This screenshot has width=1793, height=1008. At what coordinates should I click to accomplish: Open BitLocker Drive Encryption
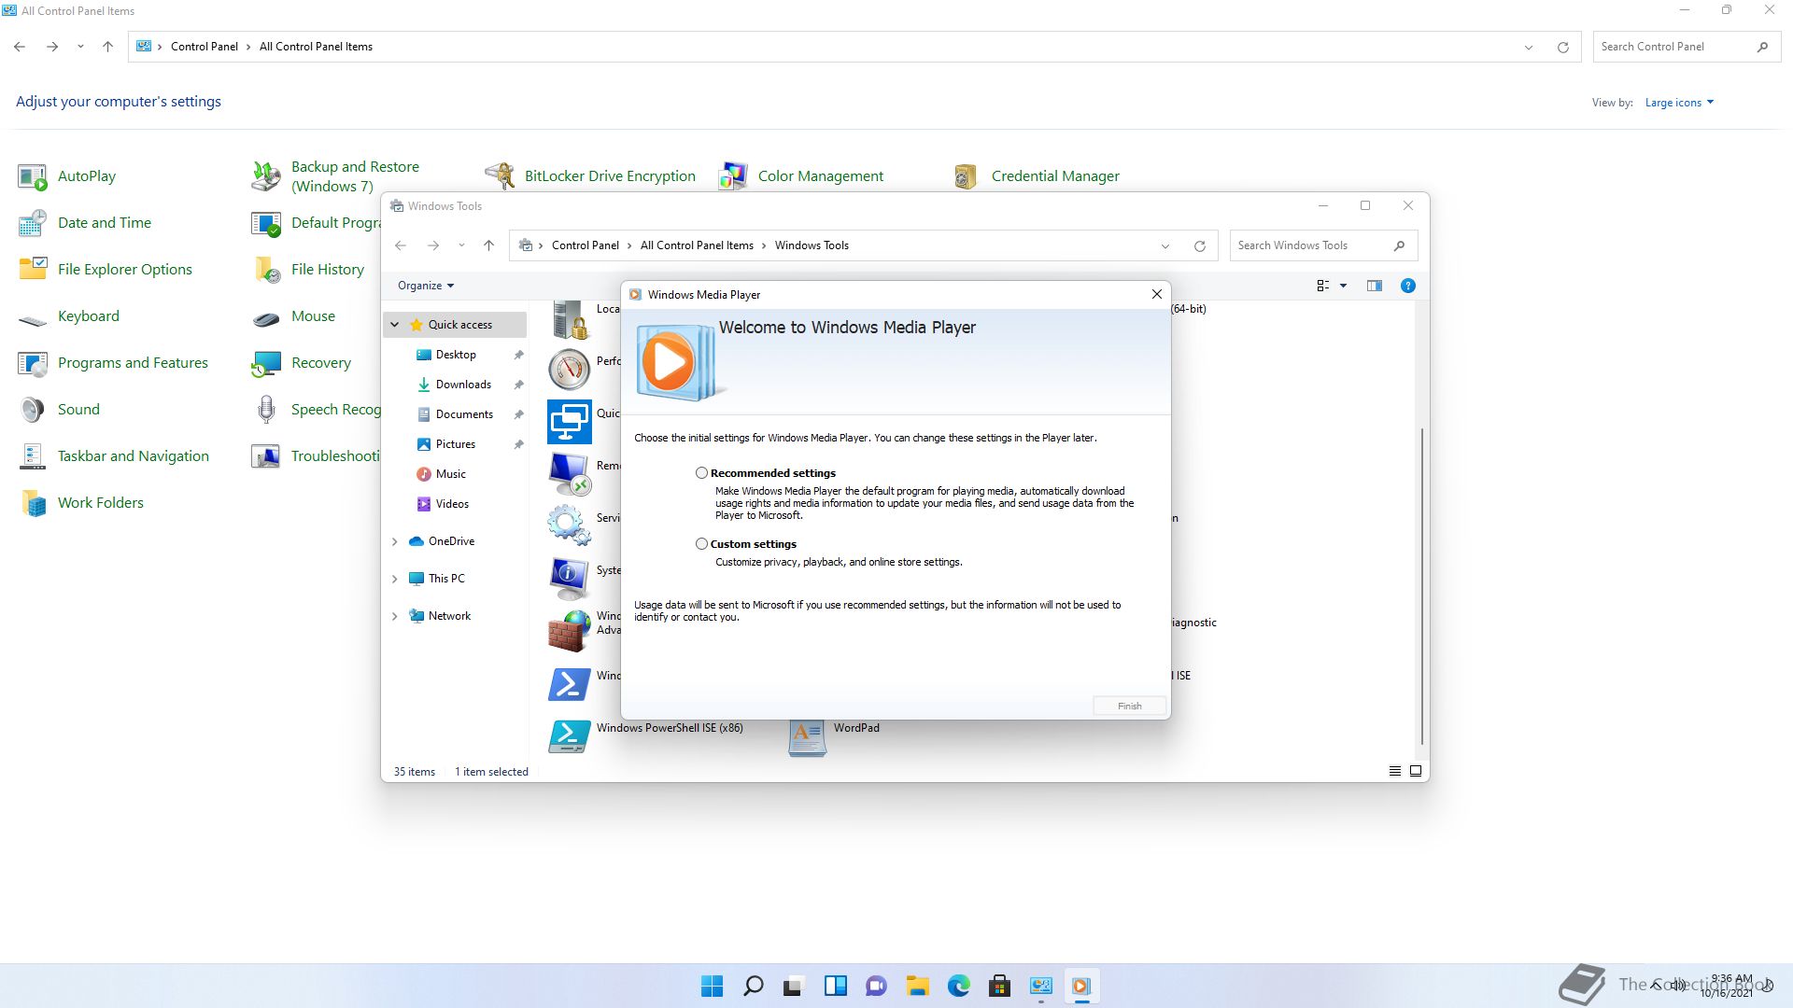[x=590, y=176]
